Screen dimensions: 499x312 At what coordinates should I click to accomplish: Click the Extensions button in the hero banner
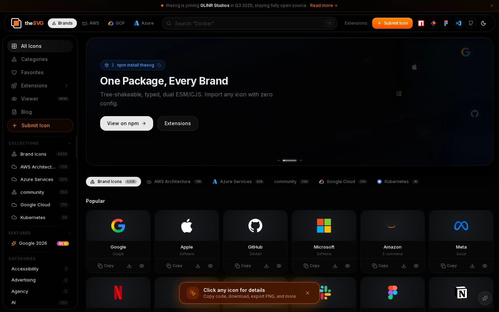[178, 123]
